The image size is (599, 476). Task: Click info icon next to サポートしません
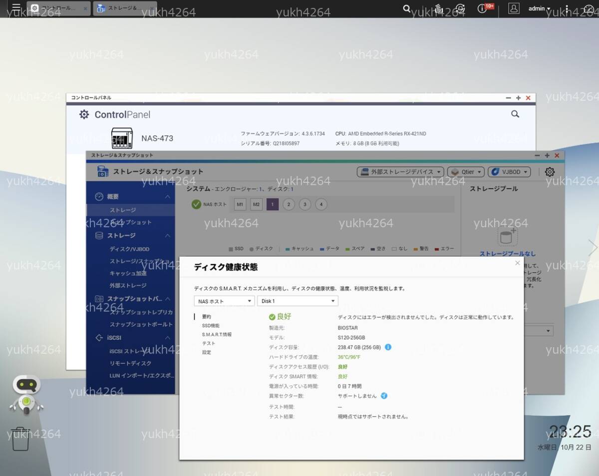tap(384, 396)
